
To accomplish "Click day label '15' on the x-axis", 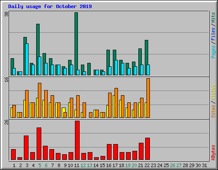I will coord(102,165).
